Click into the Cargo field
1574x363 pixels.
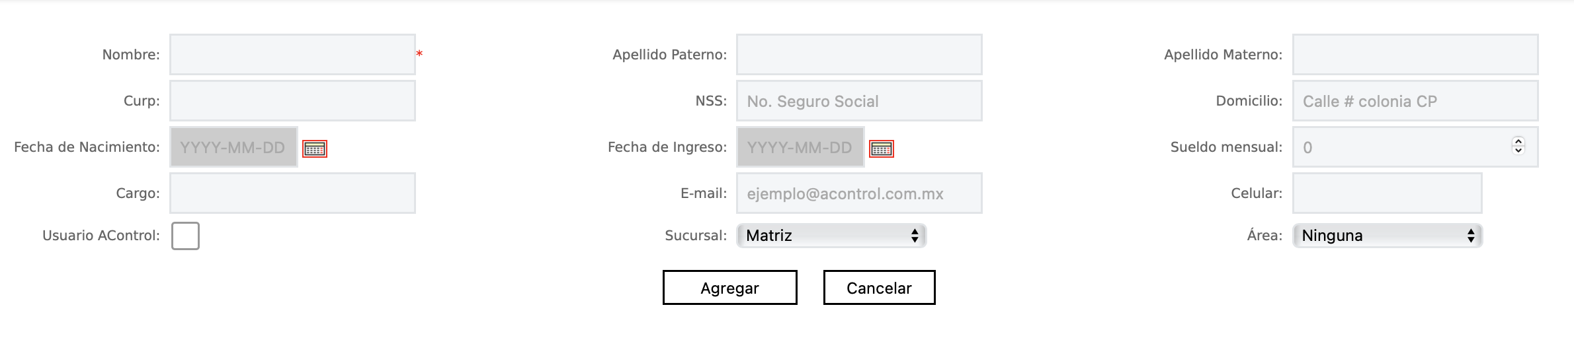click(x=292, y=193)
